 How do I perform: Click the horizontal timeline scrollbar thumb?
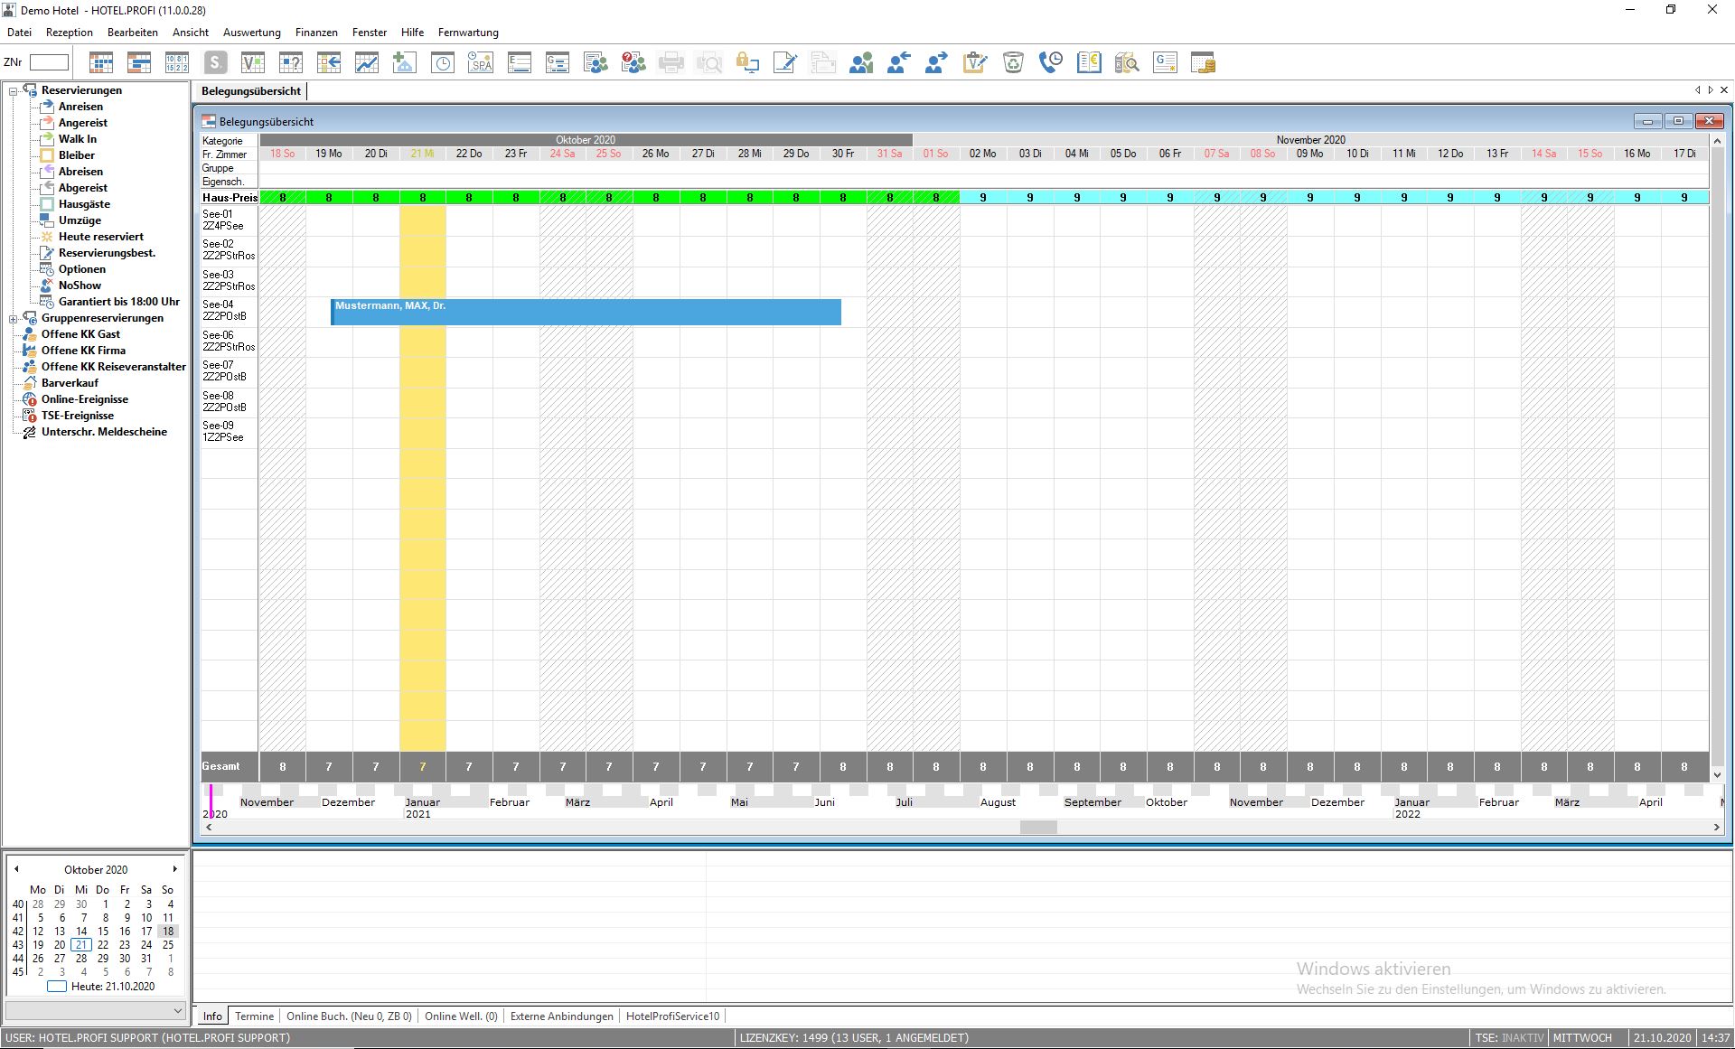(x=1038, y=827)
